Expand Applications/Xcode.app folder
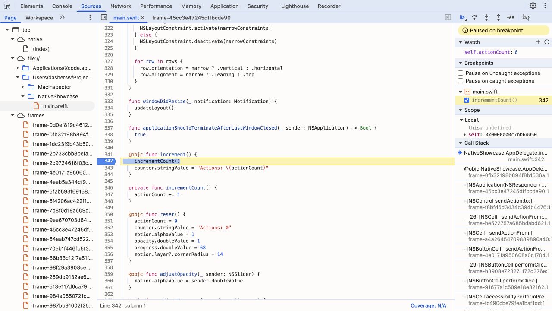This screenshot has height=311, width=552. (x=18, y=68)
